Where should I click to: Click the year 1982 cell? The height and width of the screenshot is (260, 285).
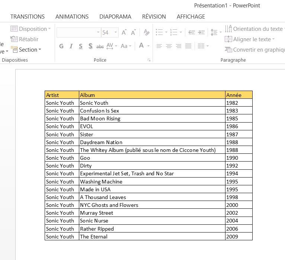[239, 103]
